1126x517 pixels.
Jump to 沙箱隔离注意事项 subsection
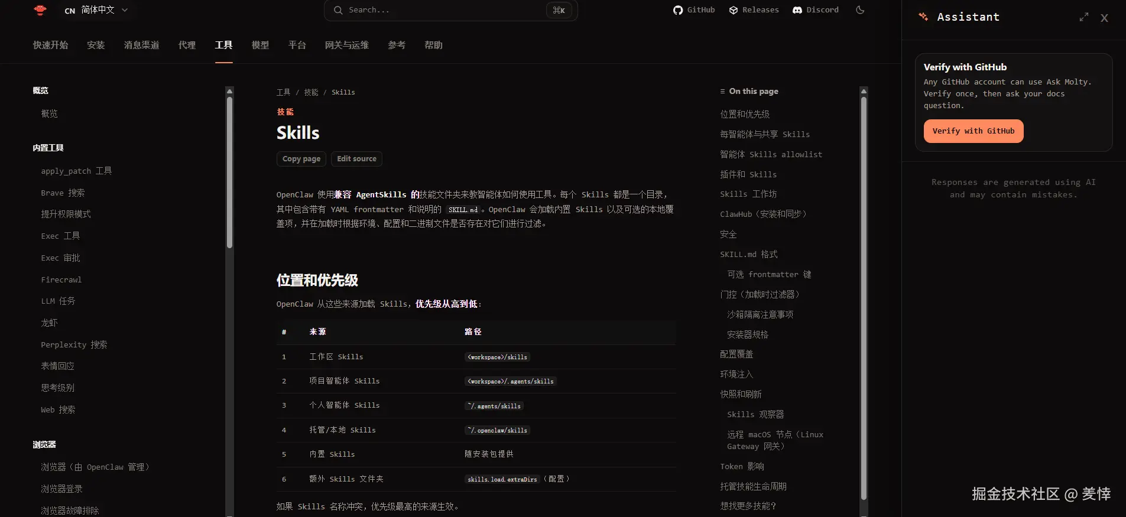point(760,314)
